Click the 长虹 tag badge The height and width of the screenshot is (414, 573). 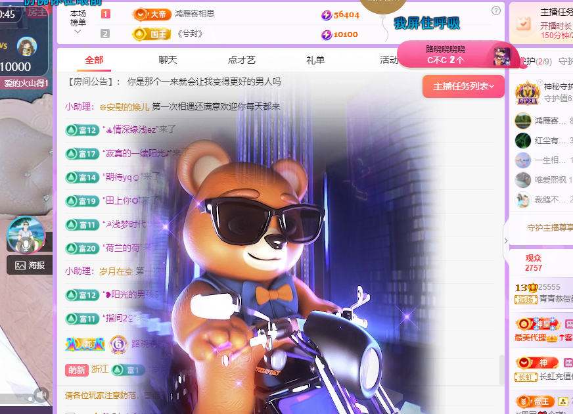[526, 377]
